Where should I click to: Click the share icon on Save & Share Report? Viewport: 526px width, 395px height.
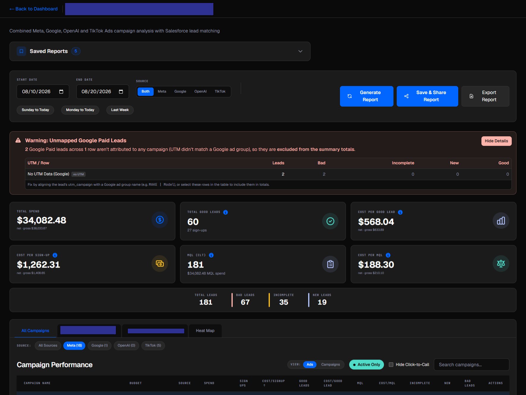tap(407, 96)
